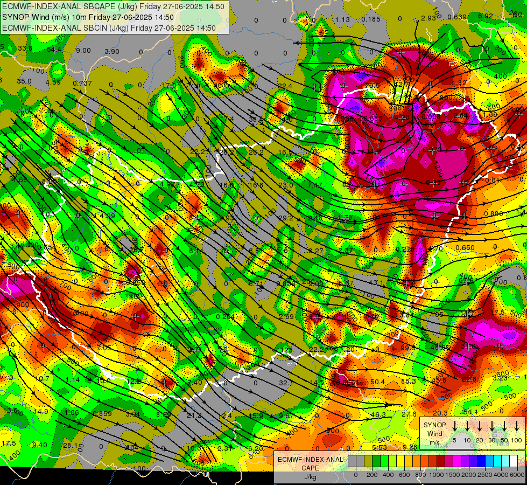The height and width of the screenshot is (485, 527).
Task: Click the 'SYNOP Wind m/s' legend title
Action: click(x=435, y=433)
